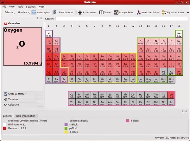Select the Hydrogen (H) element cell

pyautogui.click(x=49, y=34)
